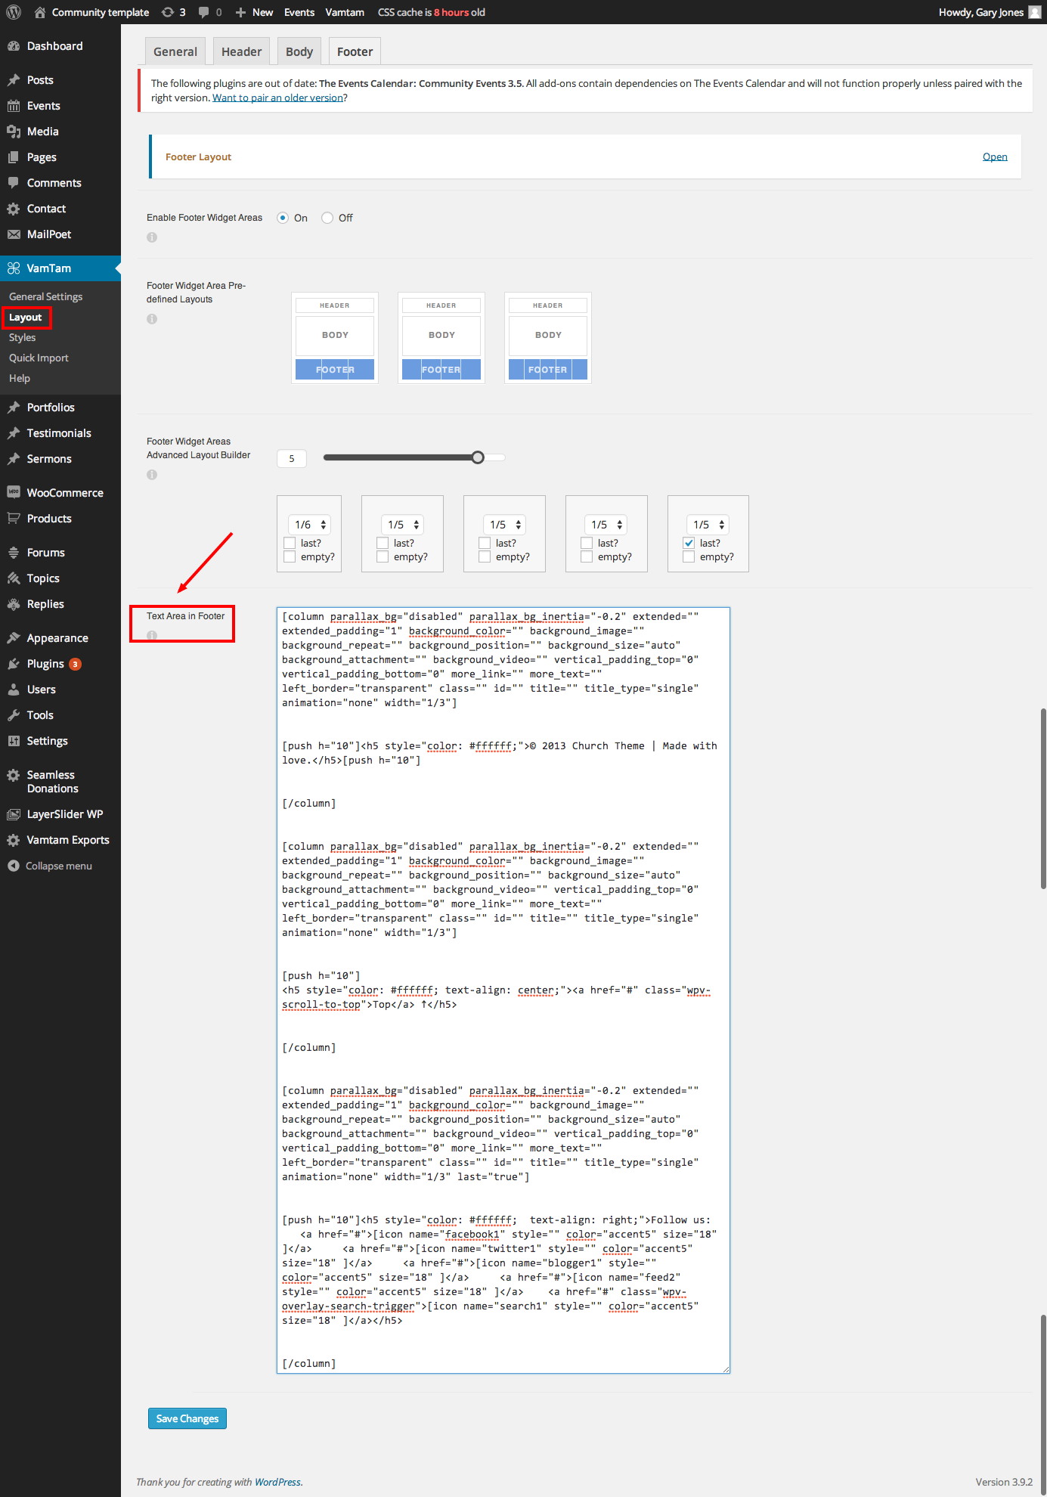Open the Community template home icon
Viewport: 1047px width, 1497px height.
tap(40, 12)
